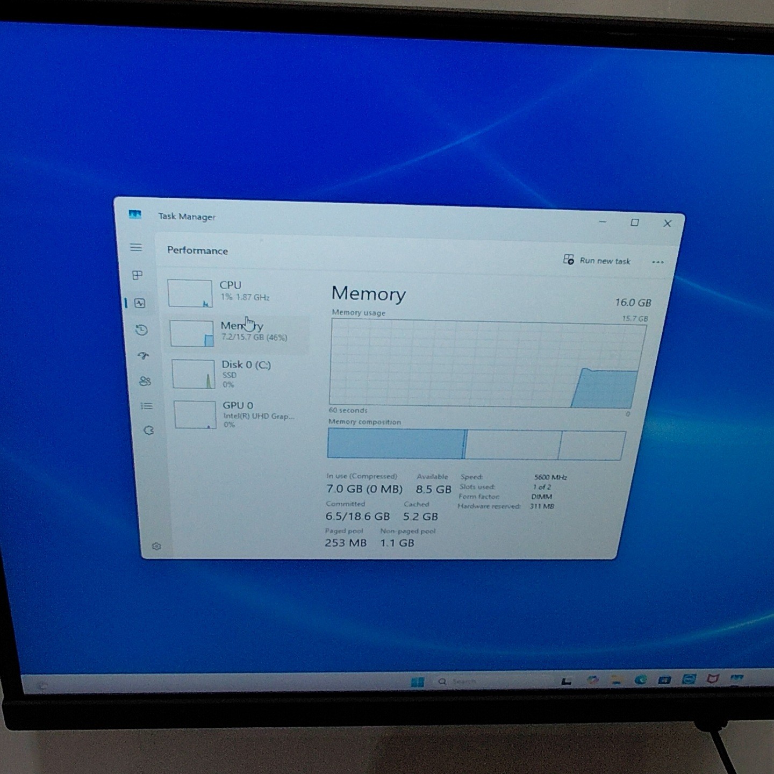This screenshot has width=774, height=774.
Task: Click the Memory usage graph
Action: point(487,363)
